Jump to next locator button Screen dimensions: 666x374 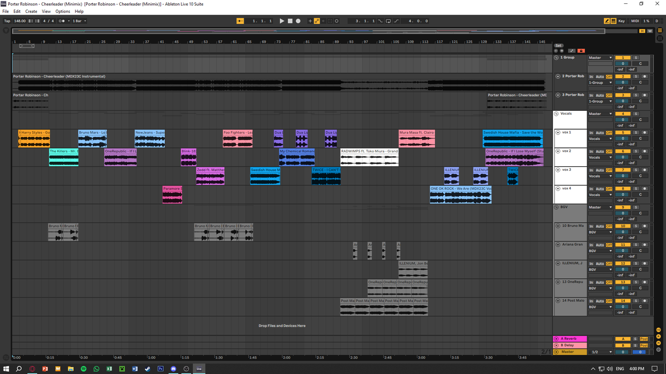tap(561, 50)
